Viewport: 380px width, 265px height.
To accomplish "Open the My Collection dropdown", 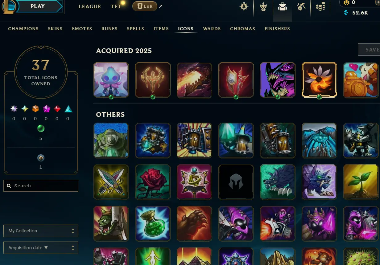I will 41,231.
